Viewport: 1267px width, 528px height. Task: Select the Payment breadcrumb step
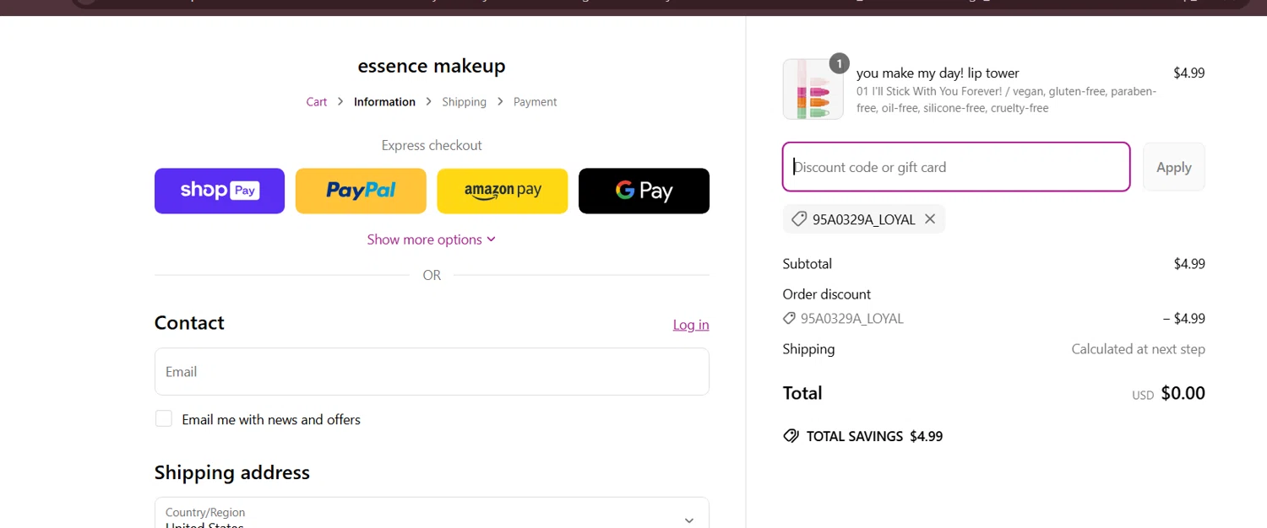click(536, 102)
